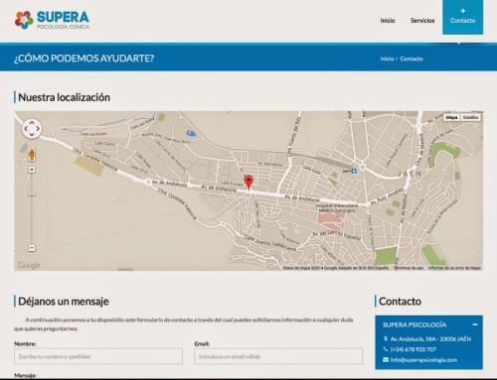Switch map to Satélite view
The image size is (497, 380).
(470, 117)
